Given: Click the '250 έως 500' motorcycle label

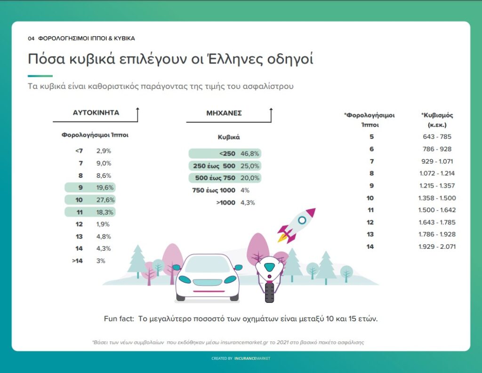Looking at the screenshot, I should click(x=214, y=166).
